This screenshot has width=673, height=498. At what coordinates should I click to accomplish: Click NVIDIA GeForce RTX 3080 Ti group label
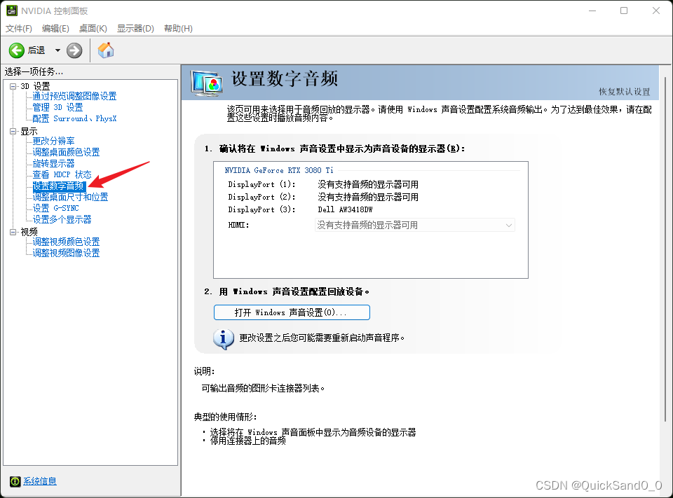[279, 170]
